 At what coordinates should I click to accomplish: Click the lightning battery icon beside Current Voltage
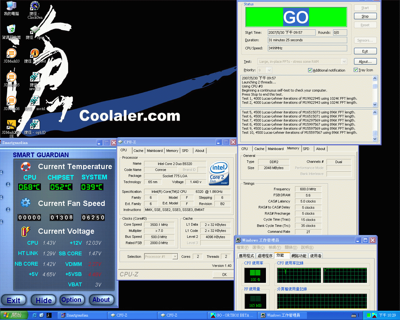(x=26, y=231)
